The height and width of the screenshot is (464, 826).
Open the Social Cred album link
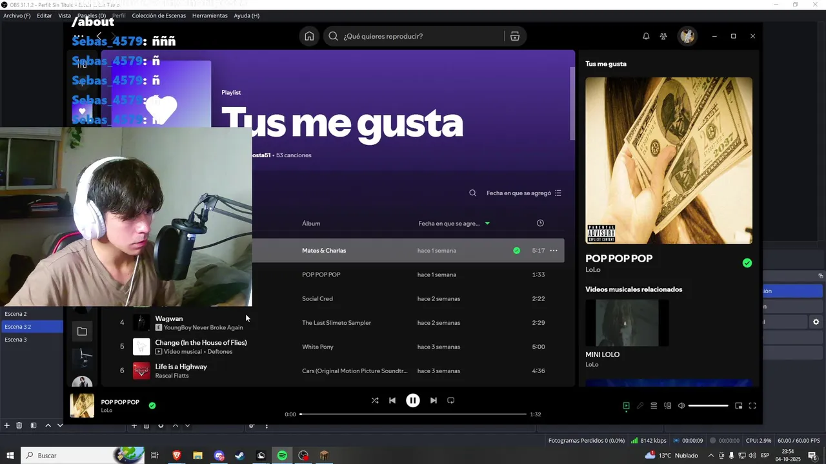coord(316,299)
